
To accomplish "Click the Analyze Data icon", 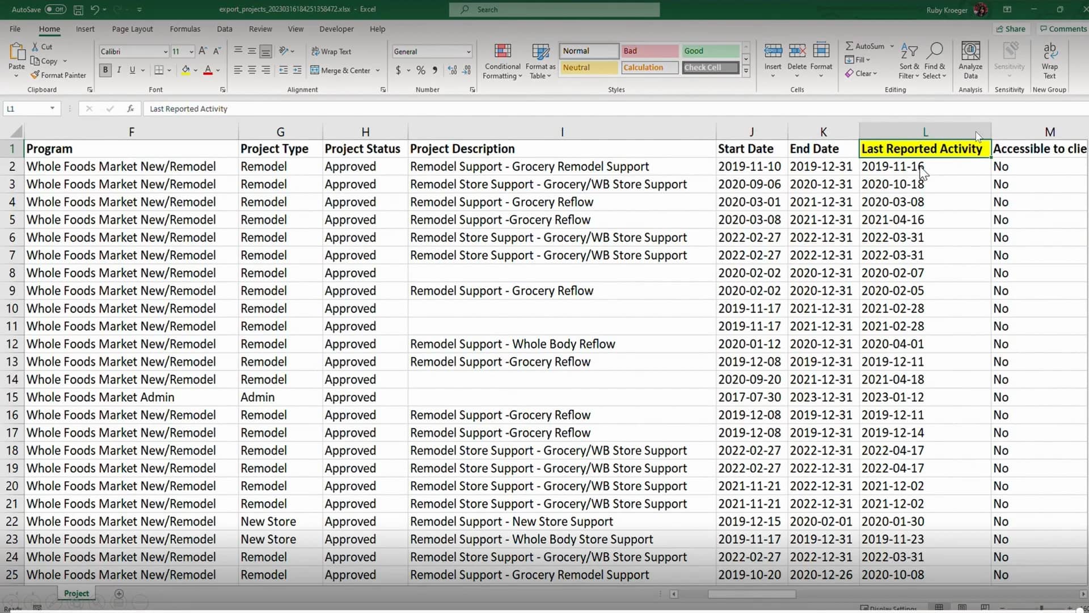I will [x=970, y=52].
